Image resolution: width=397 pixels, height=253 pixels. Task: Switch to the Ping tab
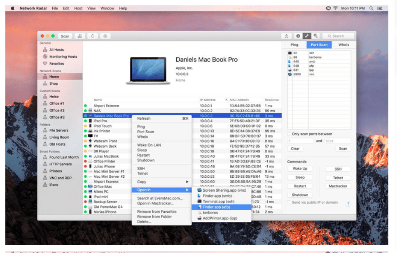pos(294,45)
